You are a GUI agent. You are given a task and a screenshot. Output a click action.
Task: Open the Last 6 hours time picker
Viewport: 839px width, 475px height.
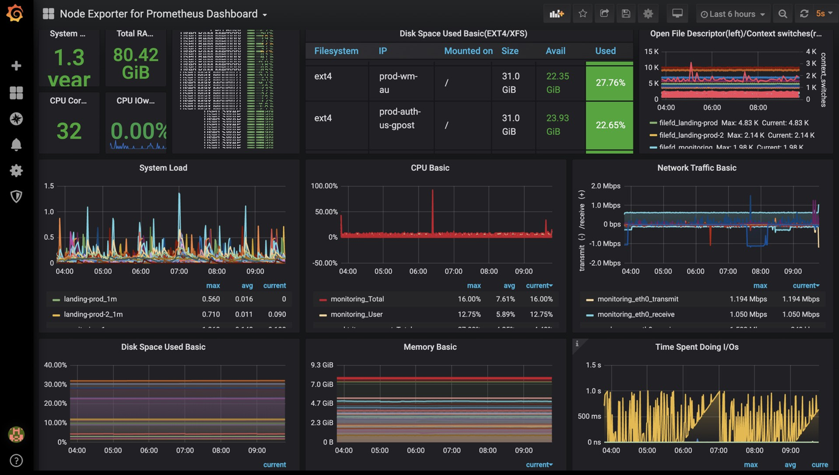tap(733, 13)
